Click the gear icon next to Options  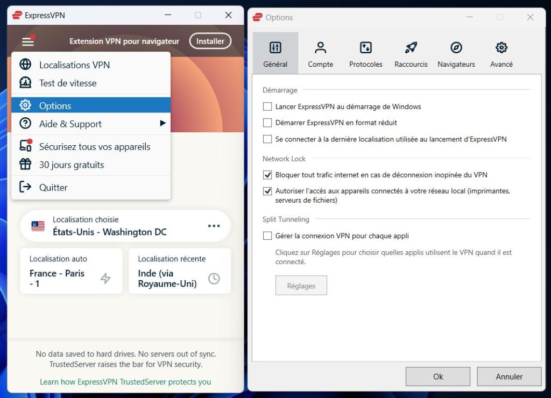(25, 105)
